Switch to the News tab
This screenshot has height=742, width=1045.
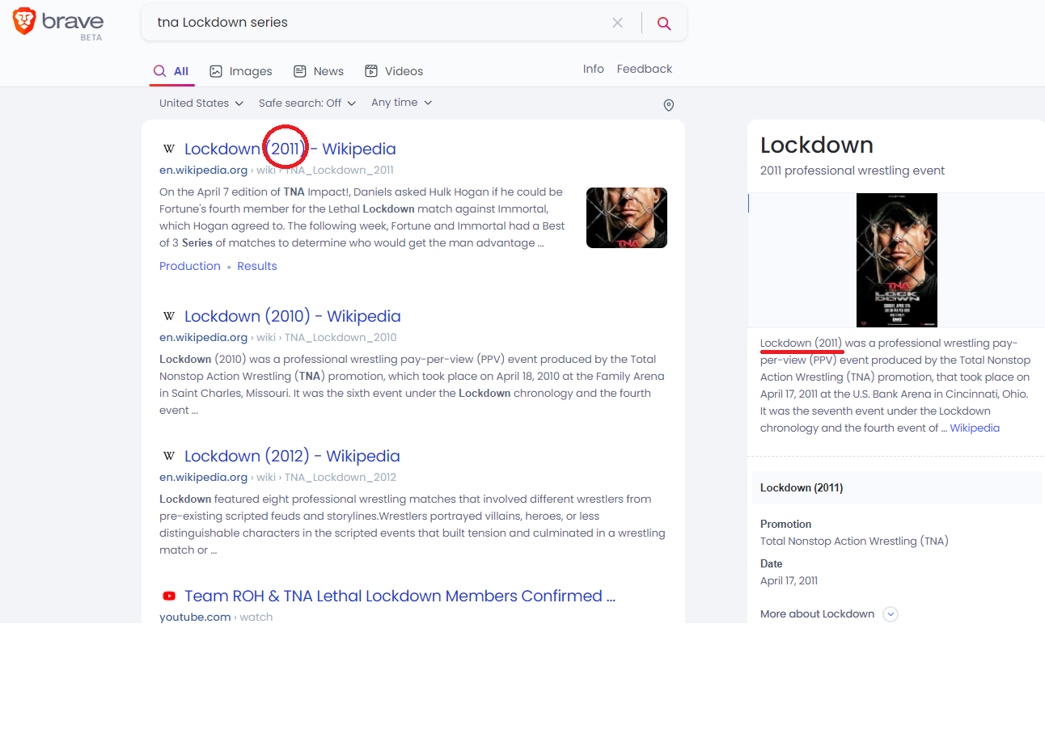click(319, 71)
